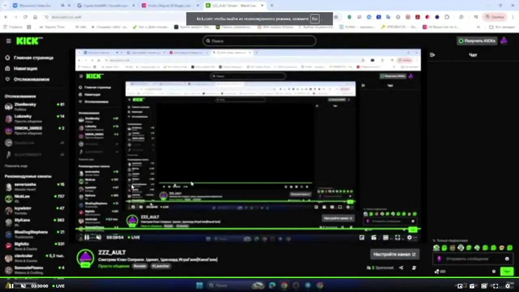Open clavicular recommended channel
This screenshot has width=519, height=292.
34,258
